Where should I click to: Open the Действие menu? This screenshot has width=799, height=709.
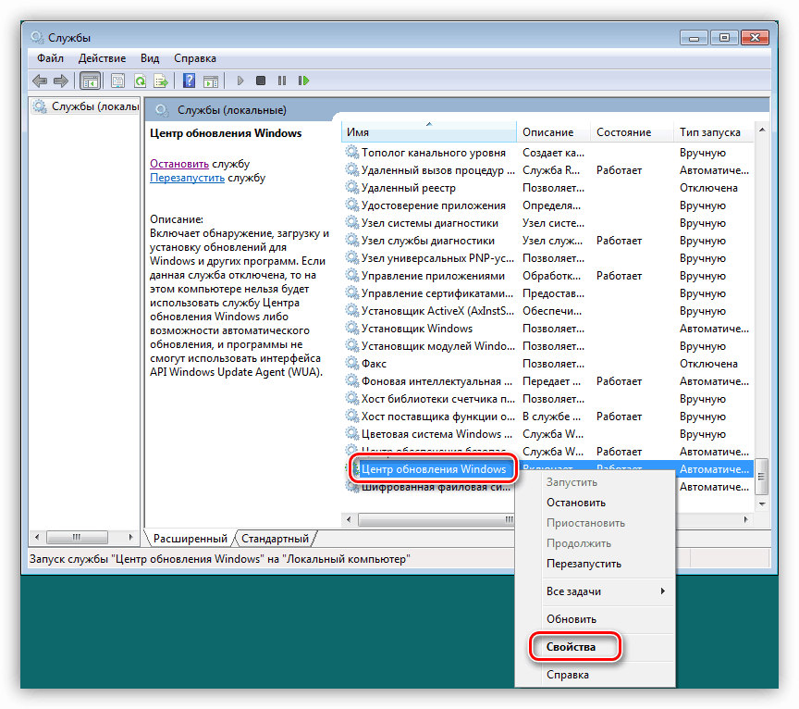[102, 58]
